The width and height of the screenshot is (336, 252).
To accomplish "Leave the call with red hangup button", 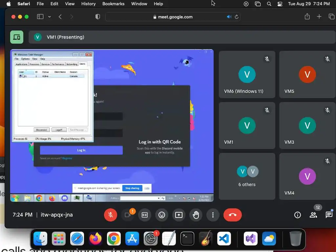I will 233,215.
